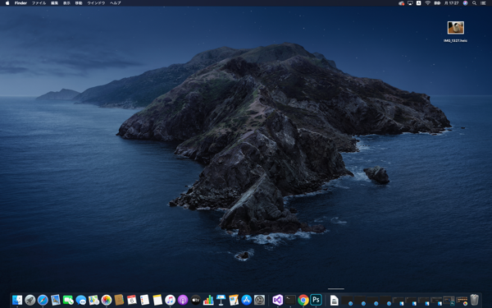Open Photoshop Ps icon in Dock
This screenshot has width=492, height=308.
pos(316,300)
